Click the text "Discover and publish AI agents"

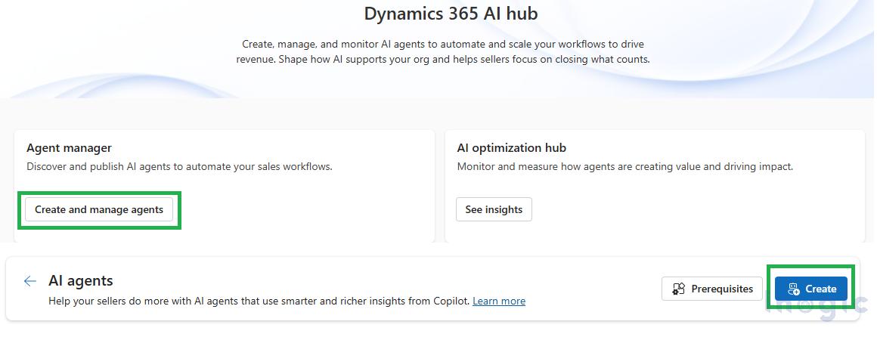[98, 167]
